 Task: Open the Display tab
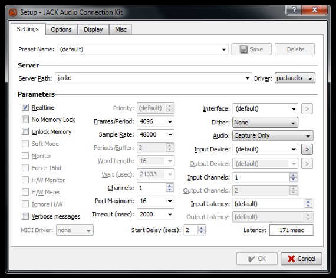[x=93, y=29]
